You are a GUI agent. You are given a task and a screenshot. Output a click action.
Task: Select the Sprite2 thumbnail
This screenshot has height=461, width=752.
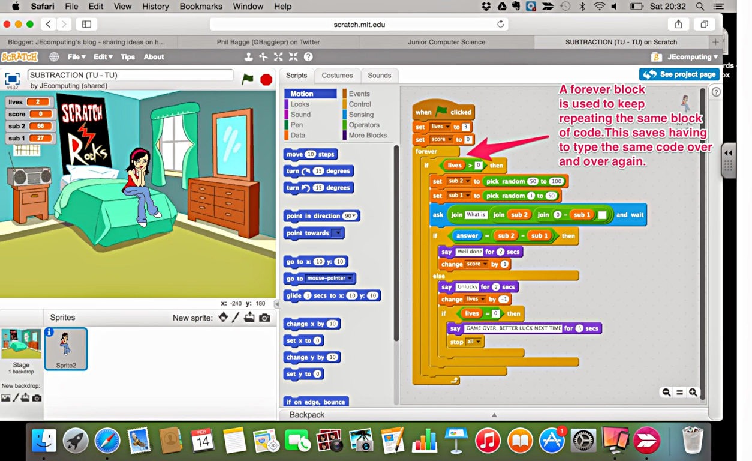point(66,349)
